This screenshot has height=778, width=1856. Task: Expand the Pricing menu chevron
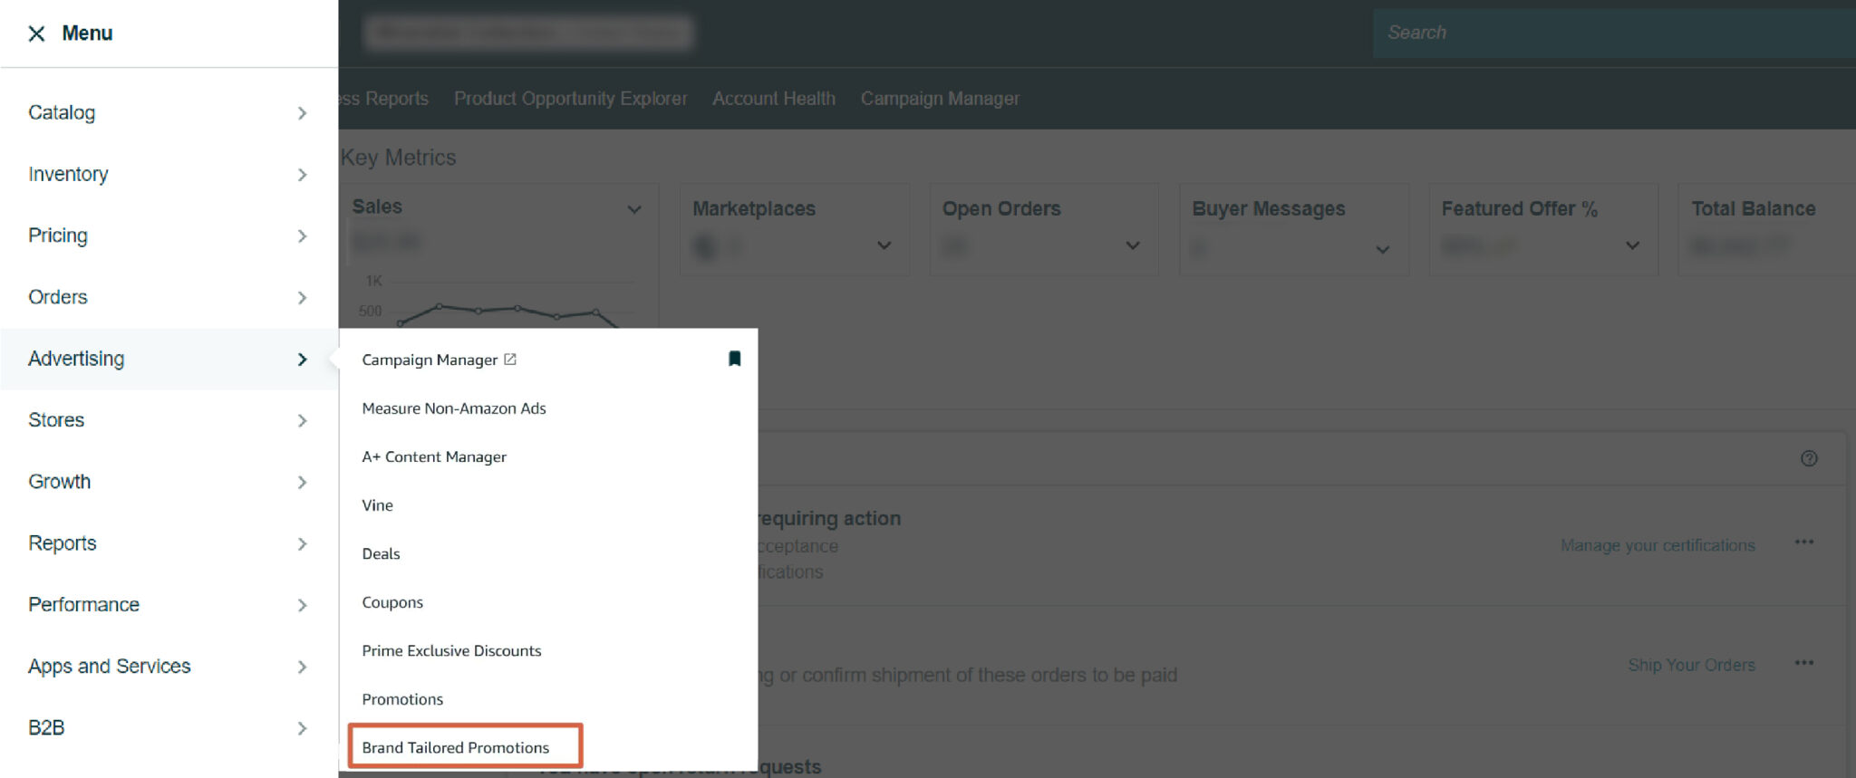click(302, 236)
